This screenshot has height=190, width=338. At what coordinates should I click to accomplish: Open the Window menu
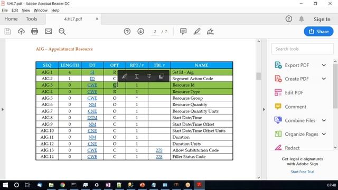pos(41,11)
